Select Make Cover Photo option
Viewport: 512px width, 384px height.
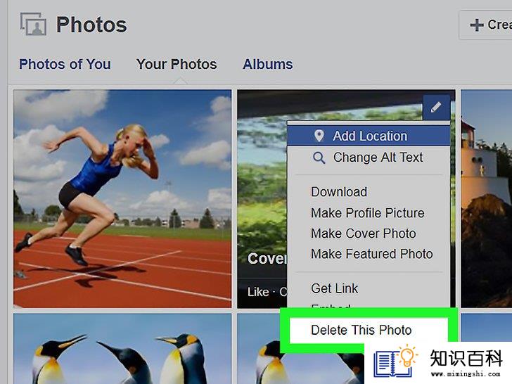[364, 233]
